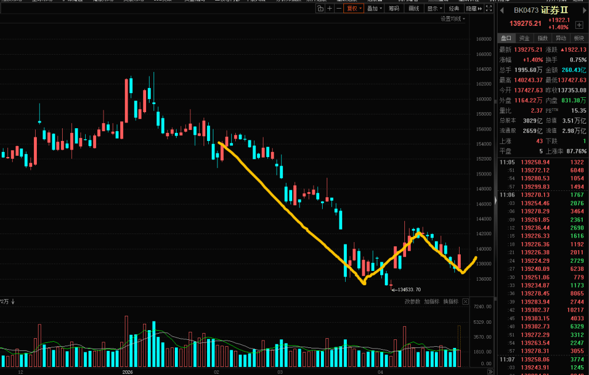The width and height of the screenshot is (589, 375).
Task: Toggle fullscreen chart view icon
Action: click(x=489, y=9)
